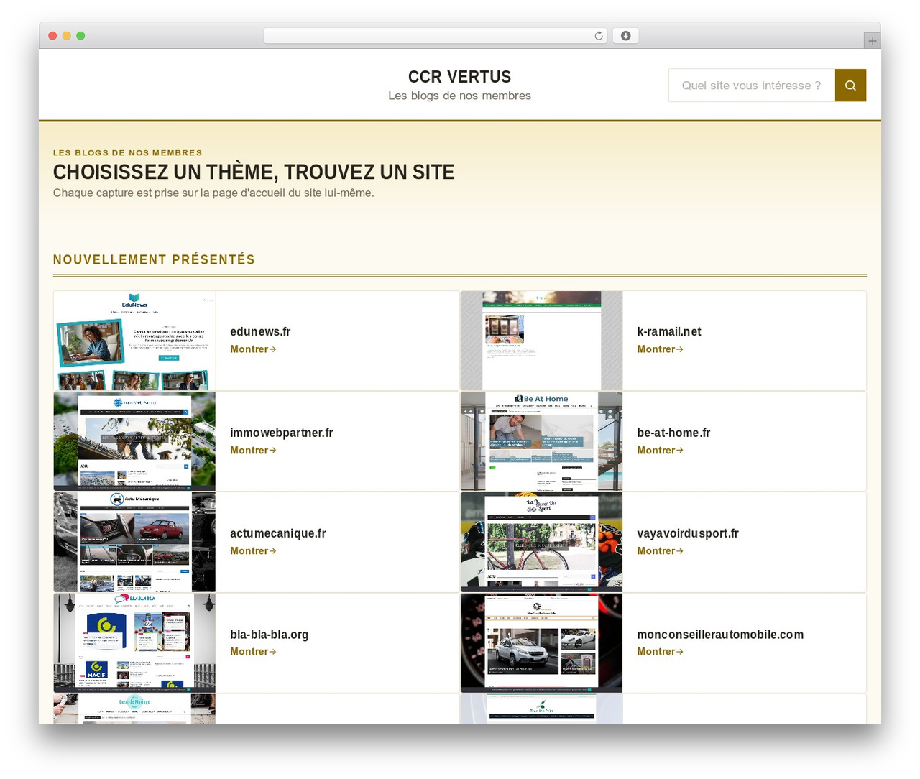
Task: Reload the page using the refresh icon
Action: [599, 36]
